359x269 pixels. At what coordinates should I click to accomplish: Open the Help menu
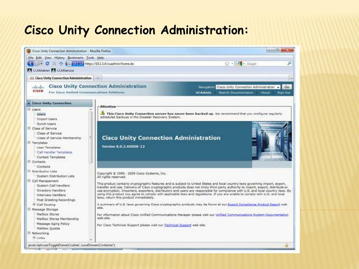[x=101, y=58]
